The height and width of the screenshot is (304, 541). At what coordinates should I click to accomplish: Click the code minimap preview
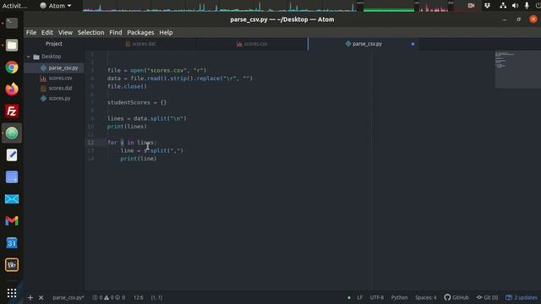click(x=518, y=69)
